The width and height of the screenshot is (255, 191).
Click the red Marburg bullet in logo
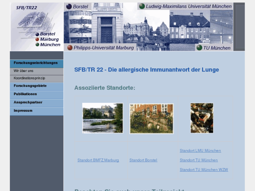(x=37, y=39)
